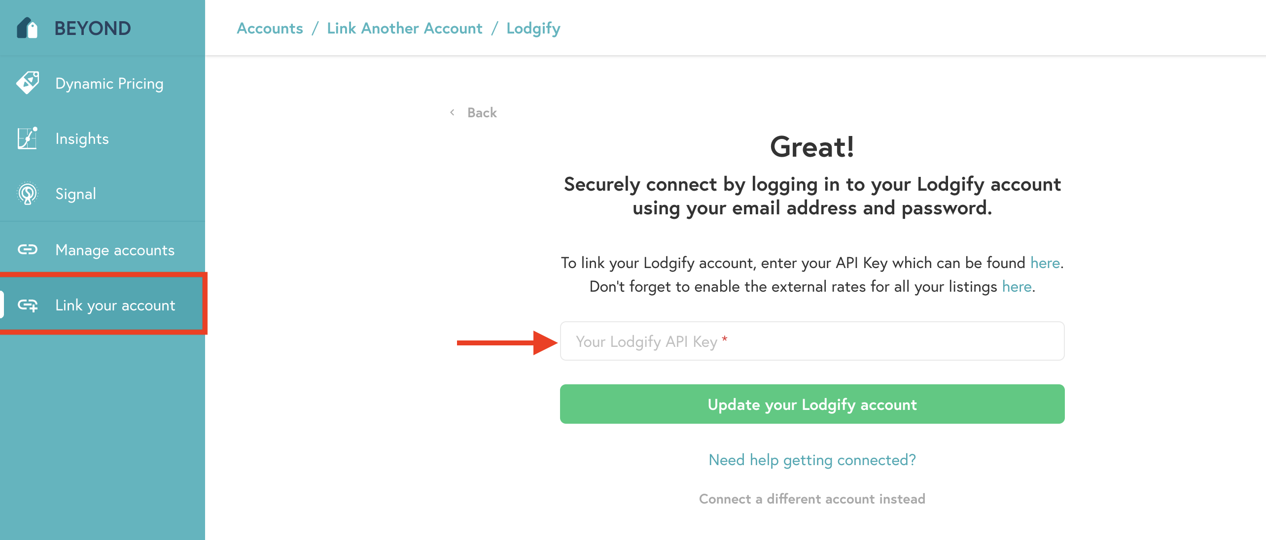Open the Link Another Account breadcrumb
Viewport: 1266px width, 540px height.
(x=404, y=29)
